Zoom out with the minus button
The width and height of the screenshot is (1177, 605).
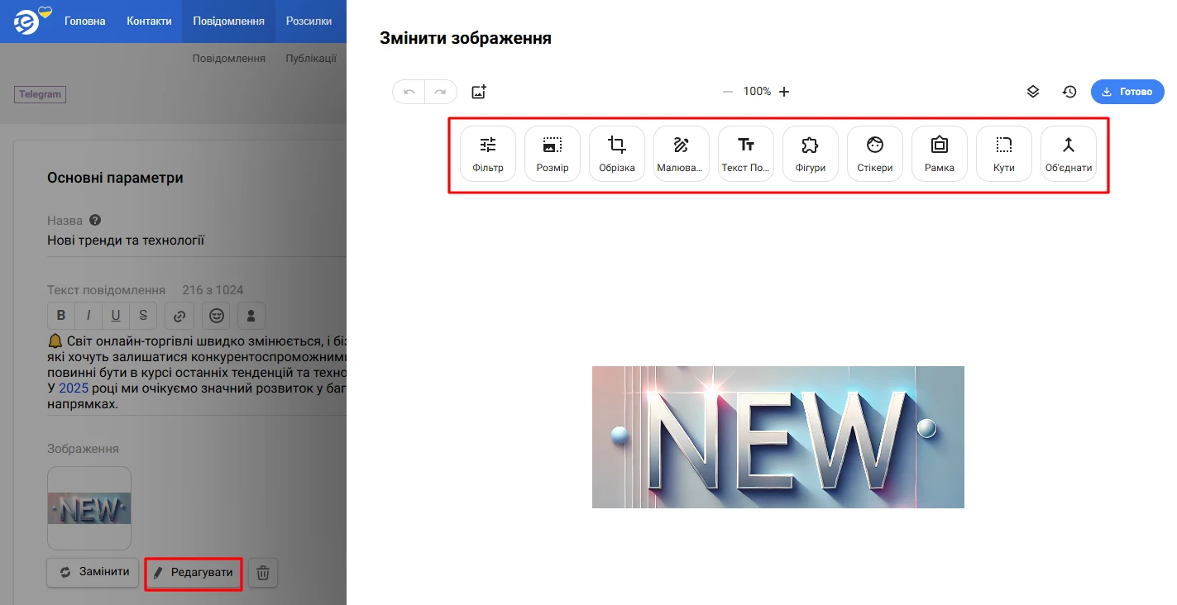tap(728, 92)
